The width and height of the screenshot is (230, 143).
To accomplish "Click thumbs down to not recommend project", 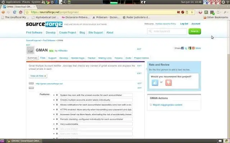I will pyautogui.click(x=169, y=83).
